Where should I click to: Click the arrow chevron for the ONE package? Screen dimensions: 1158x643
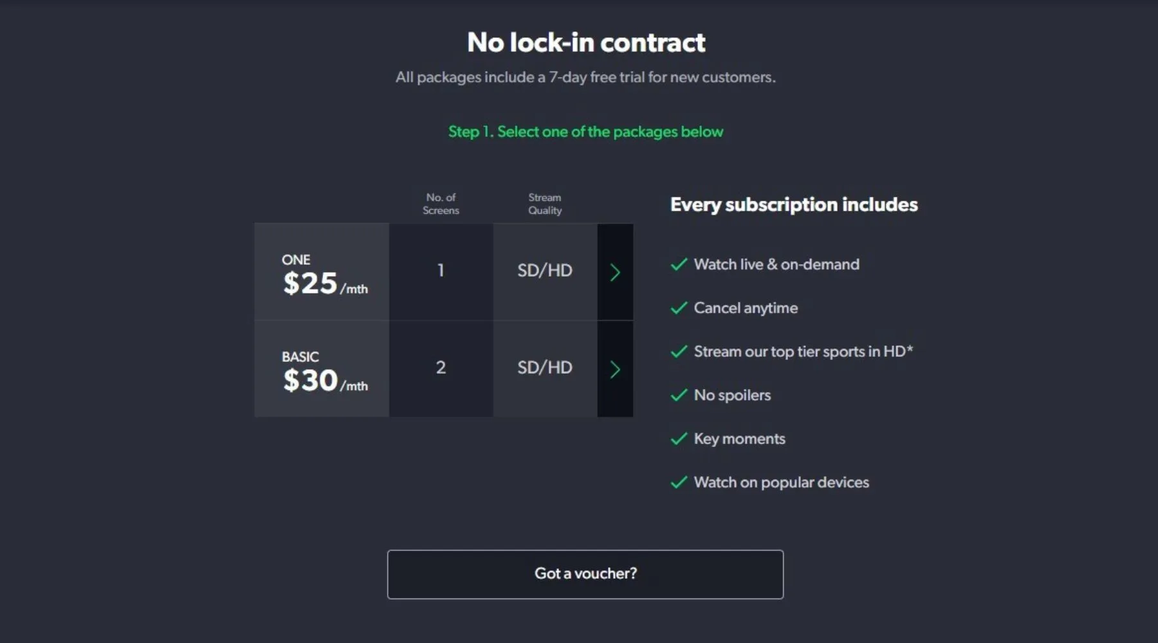(x=615, y=272)
